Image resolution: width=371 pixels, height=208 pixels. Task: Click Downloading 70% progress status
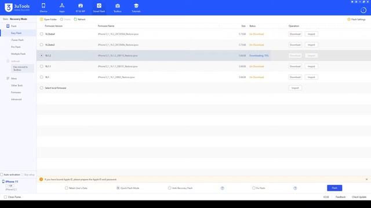tap(259, 55)
